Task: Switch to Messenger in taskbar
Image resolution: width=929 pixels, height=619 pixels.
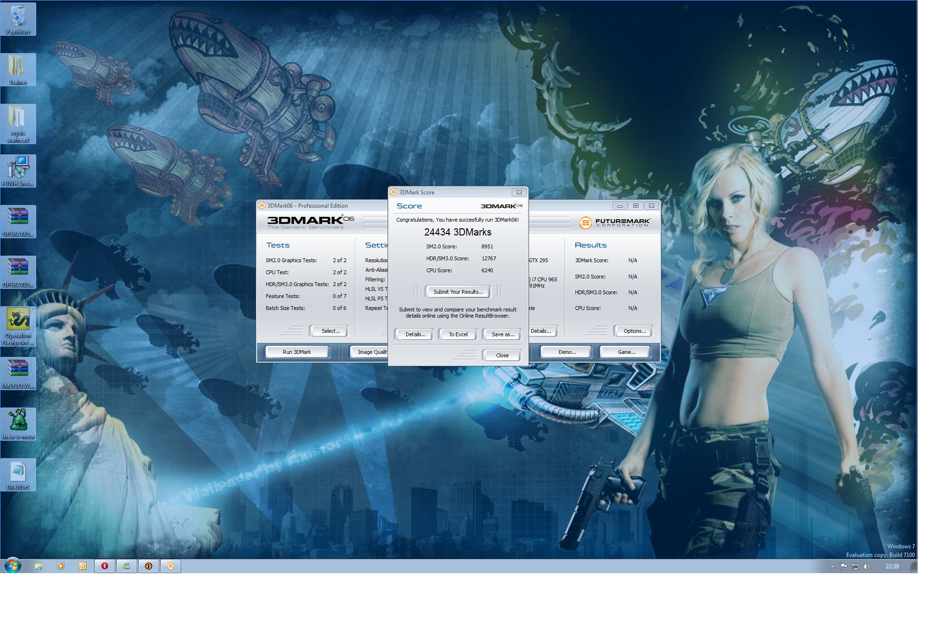Action: [127, 566]
